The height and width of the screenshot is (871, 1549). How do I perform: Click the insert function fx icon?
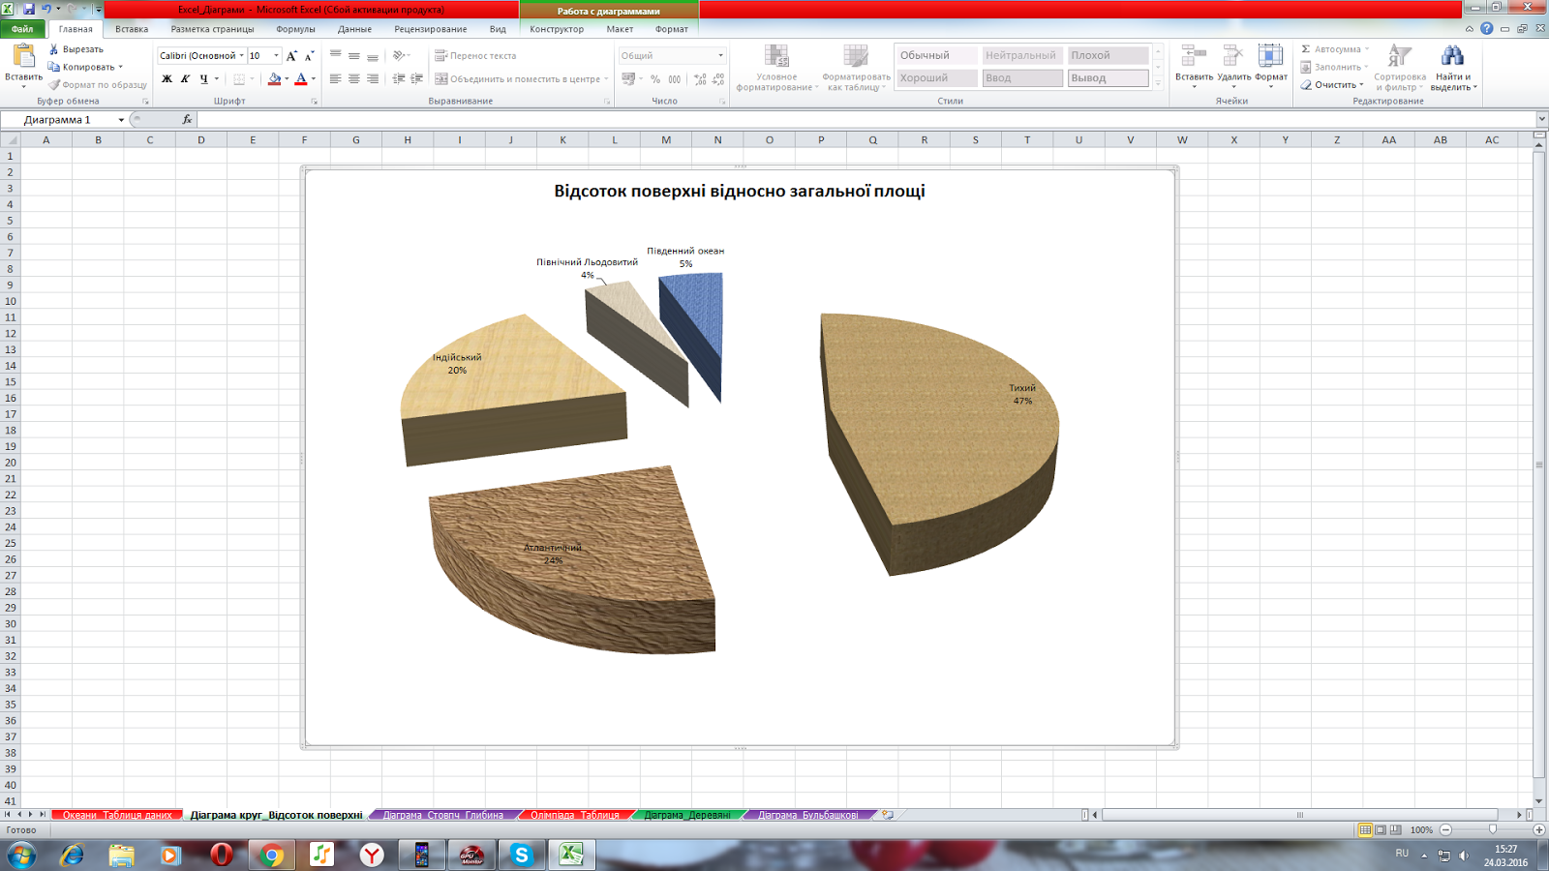tap(187, 120)
